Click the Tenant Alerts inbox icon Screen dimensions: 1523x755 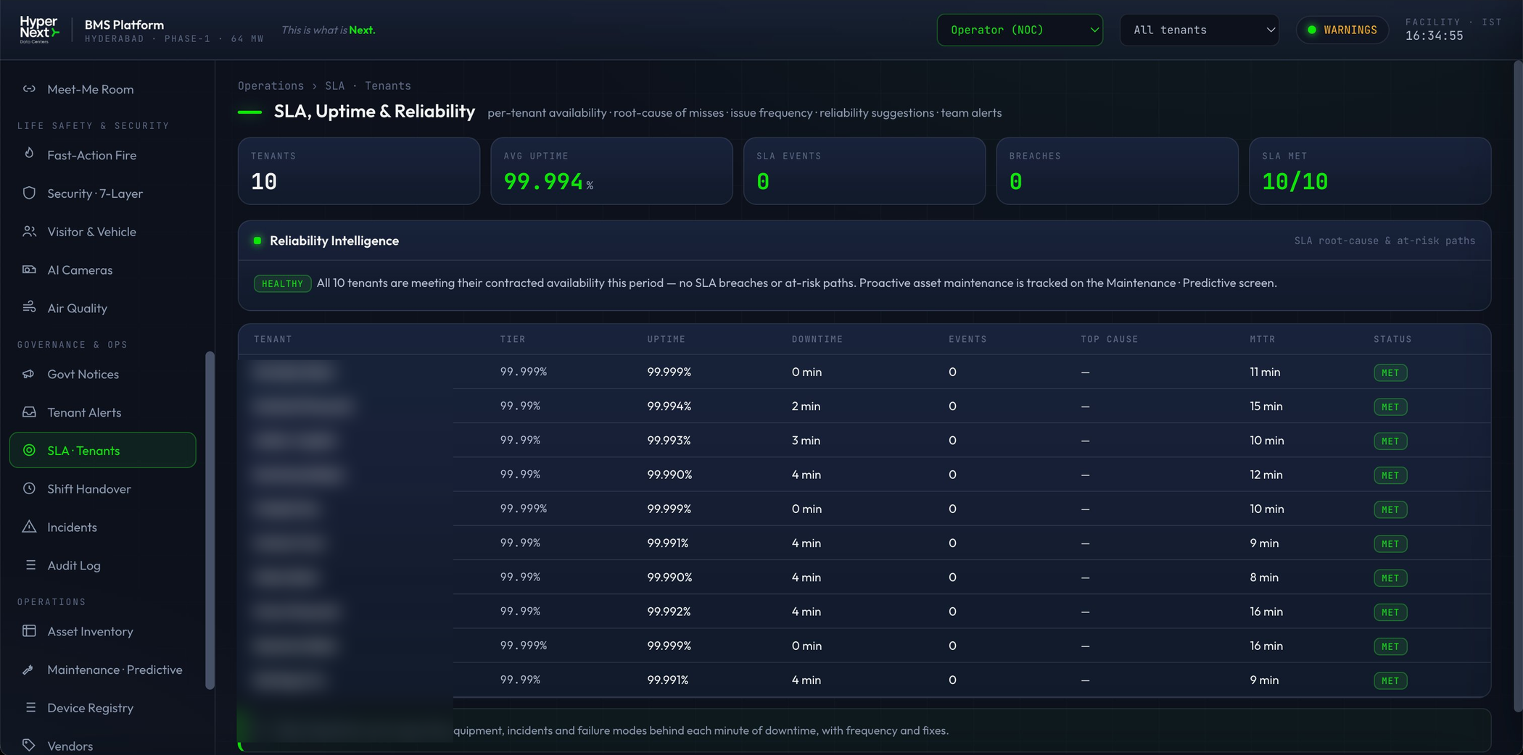(x=29, y=412)
